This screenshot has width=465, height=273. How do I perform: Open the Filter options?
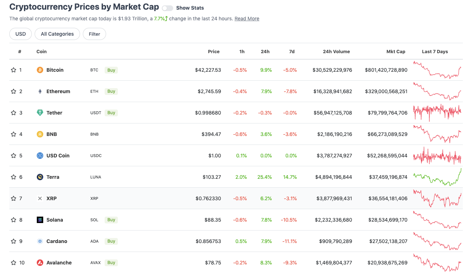point(94,34)
